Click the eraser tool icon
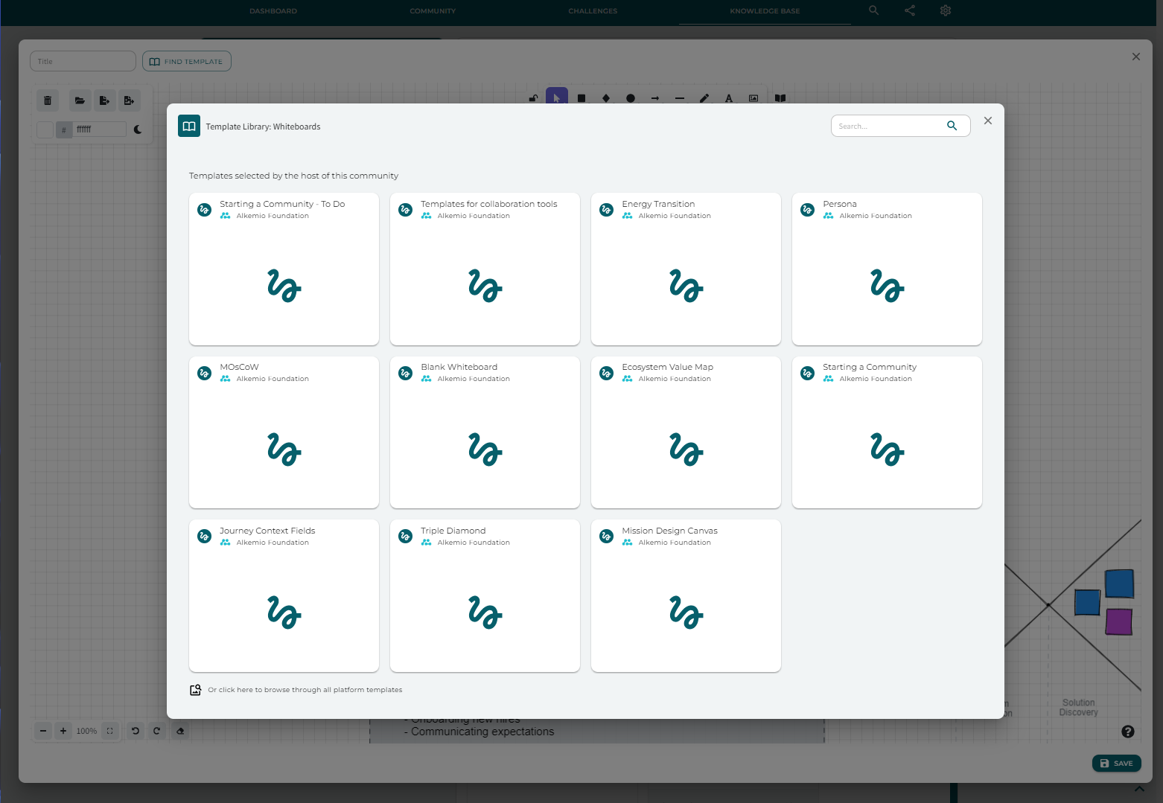Viewport: 1163px width, 803px height. (x=180, y=731)
